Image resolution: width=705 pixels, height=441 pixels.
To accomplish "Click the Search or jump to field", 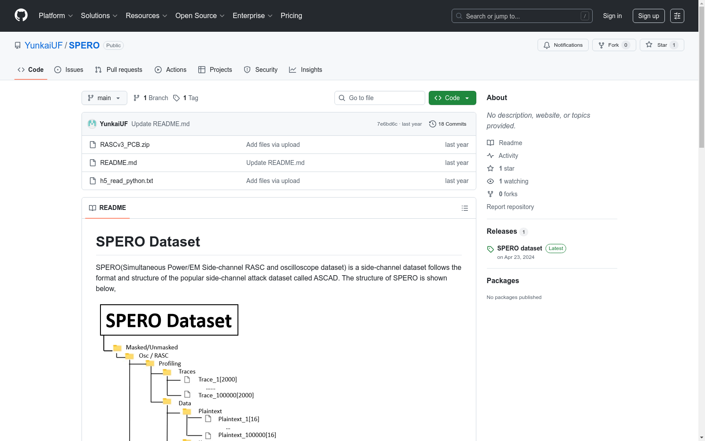I will coord(522,16).
